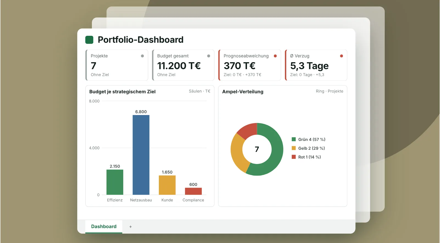Click the blue Netzausbau bar

tap(141, 155)
